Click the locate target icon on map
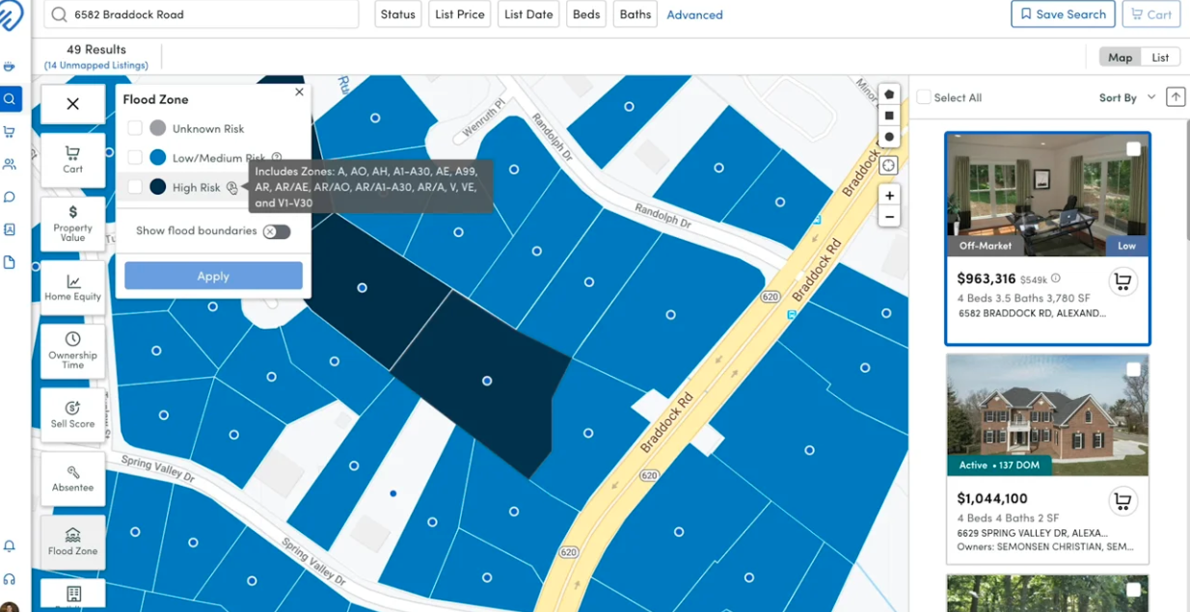The height and width of the screenshot is (612, 1190). [889, 166]
